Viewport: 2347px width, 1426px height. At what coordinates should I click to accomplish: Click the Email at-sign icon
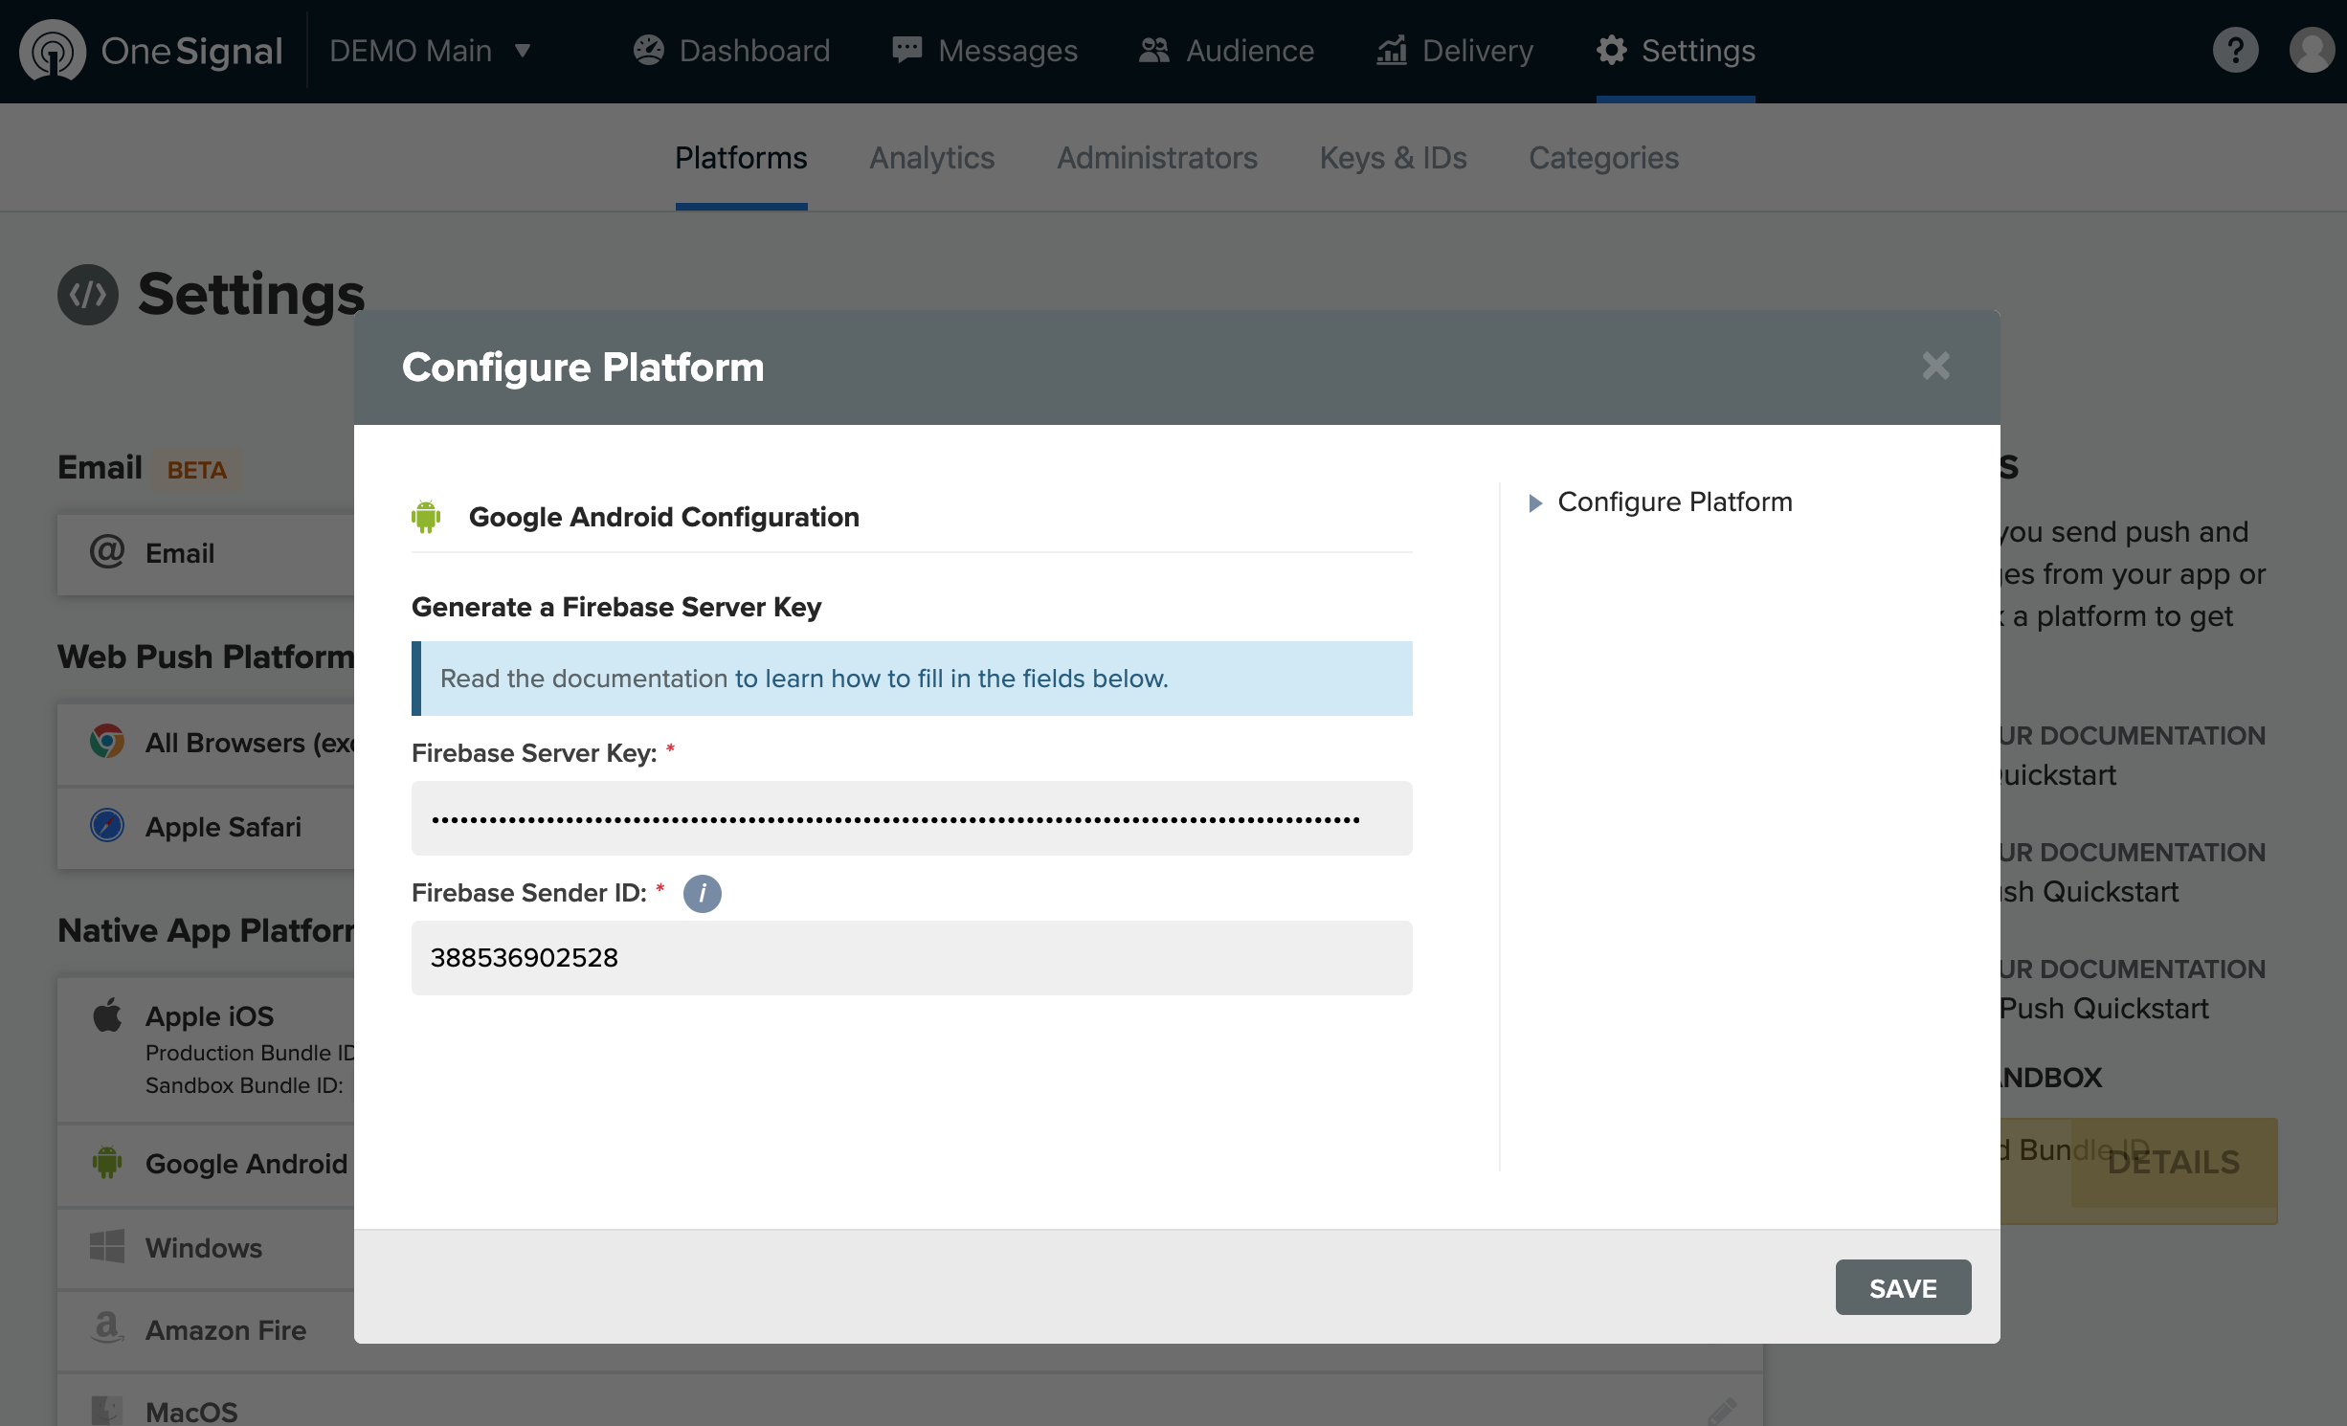click(107, 552)
